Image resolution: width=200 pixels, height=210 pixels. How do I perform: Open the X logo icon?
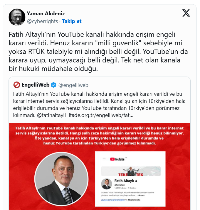186,13
